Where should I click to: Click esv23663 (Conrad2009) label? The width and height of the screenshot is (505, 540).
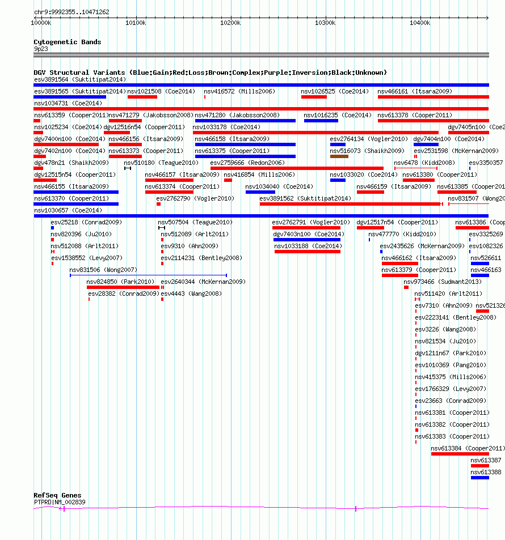451,401
